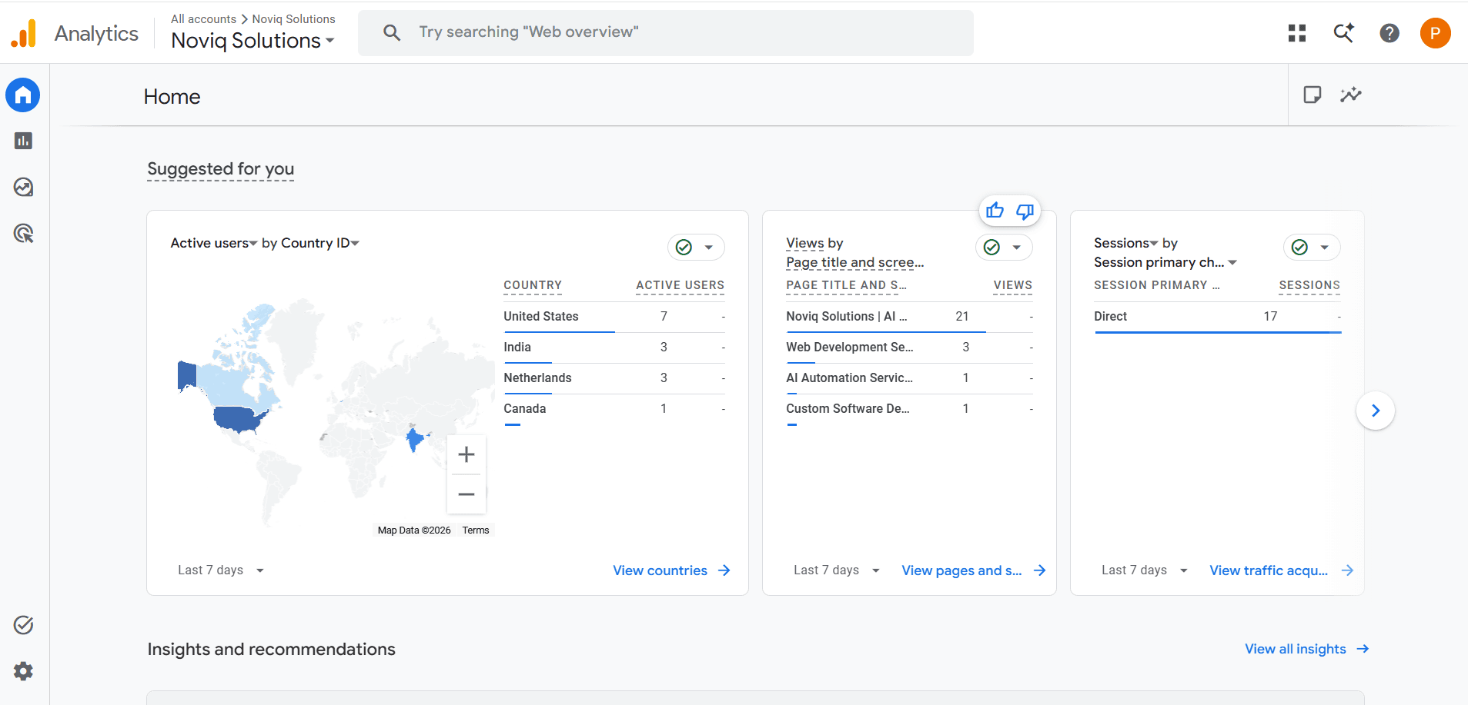Change the Country ID dimension dropdown

pyautogui.click(x=320, y=243)
